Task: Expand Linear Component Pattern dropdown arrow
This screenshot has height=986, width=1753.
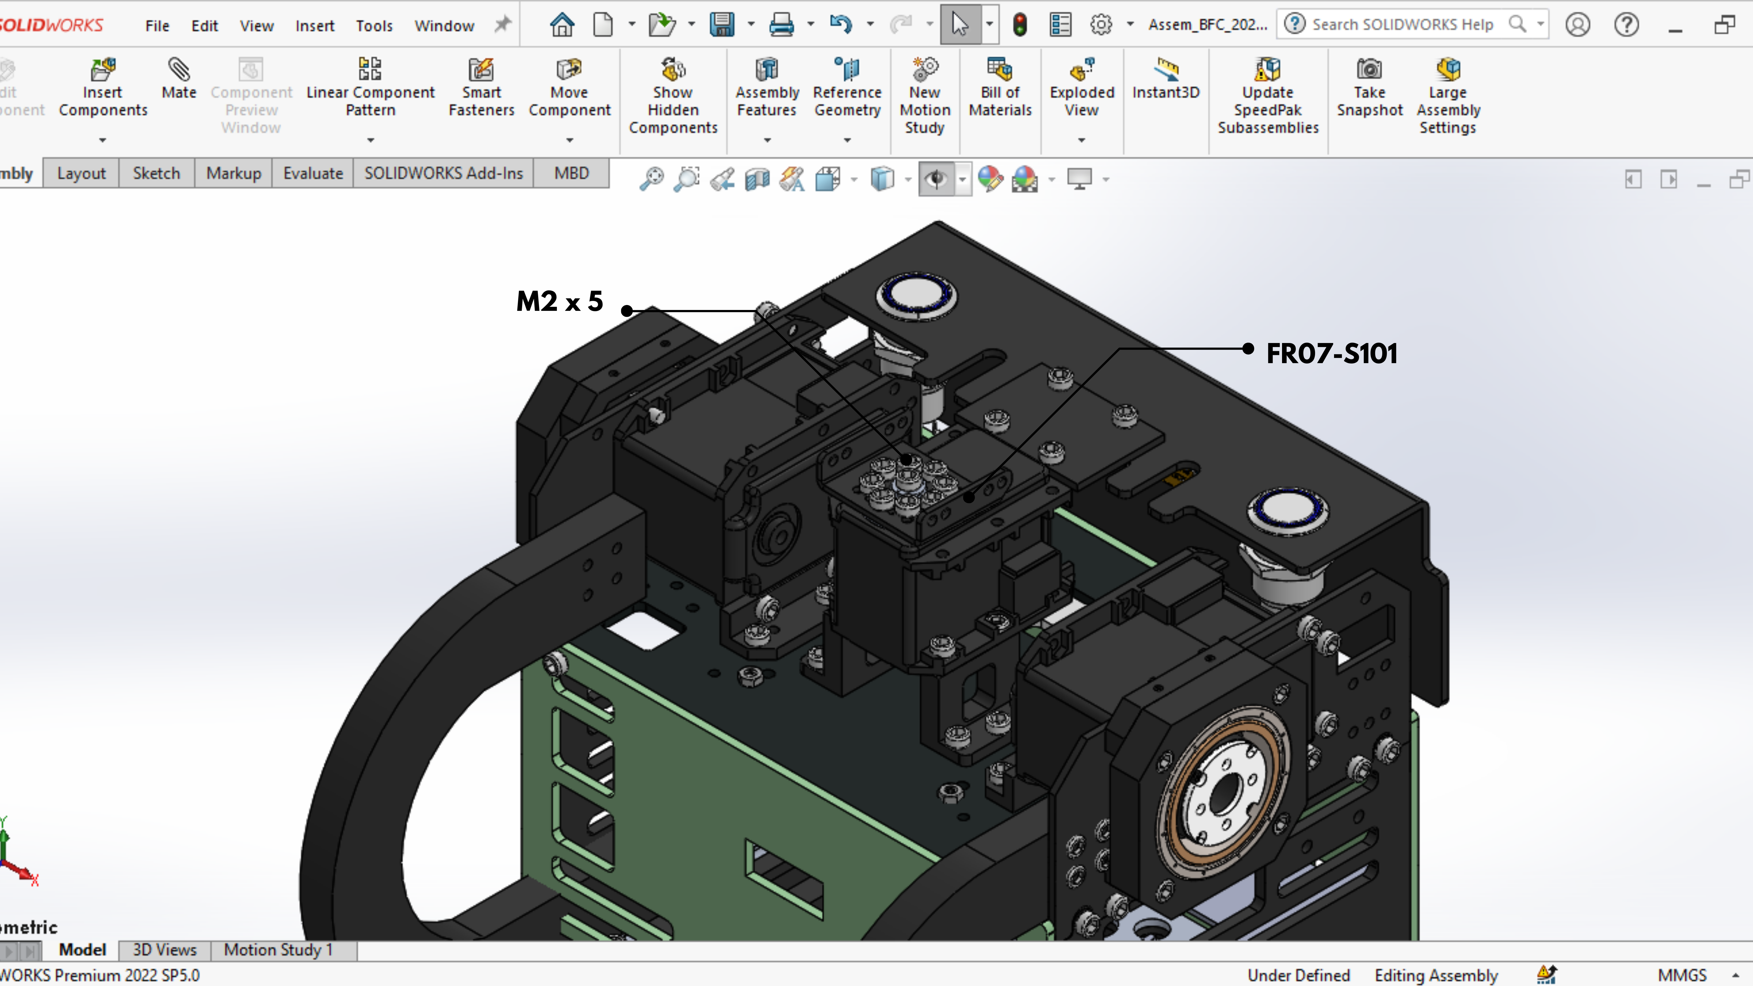Action: [x=370, y=140]
